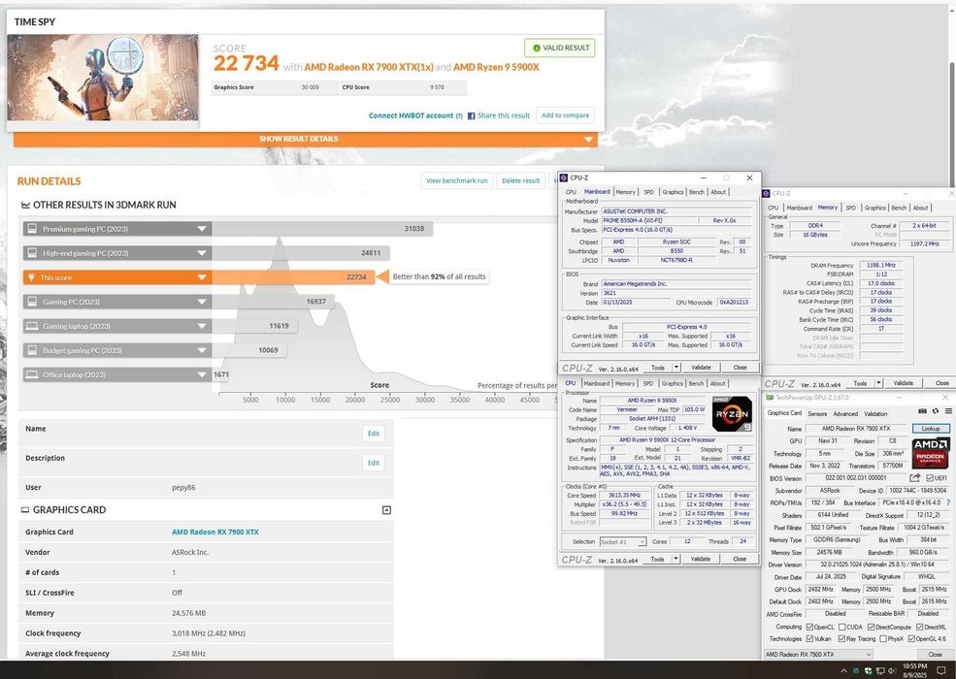Click Validate in Mainboard CPU-Z window
956x679 pixels.
[701, 368]
